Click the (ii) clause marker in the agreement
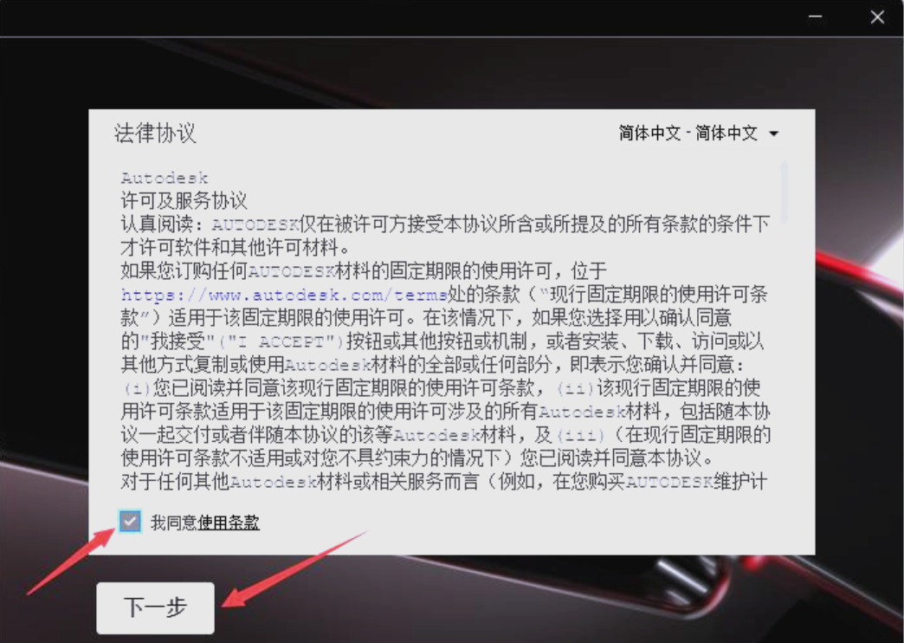 [x=575, y=388]
